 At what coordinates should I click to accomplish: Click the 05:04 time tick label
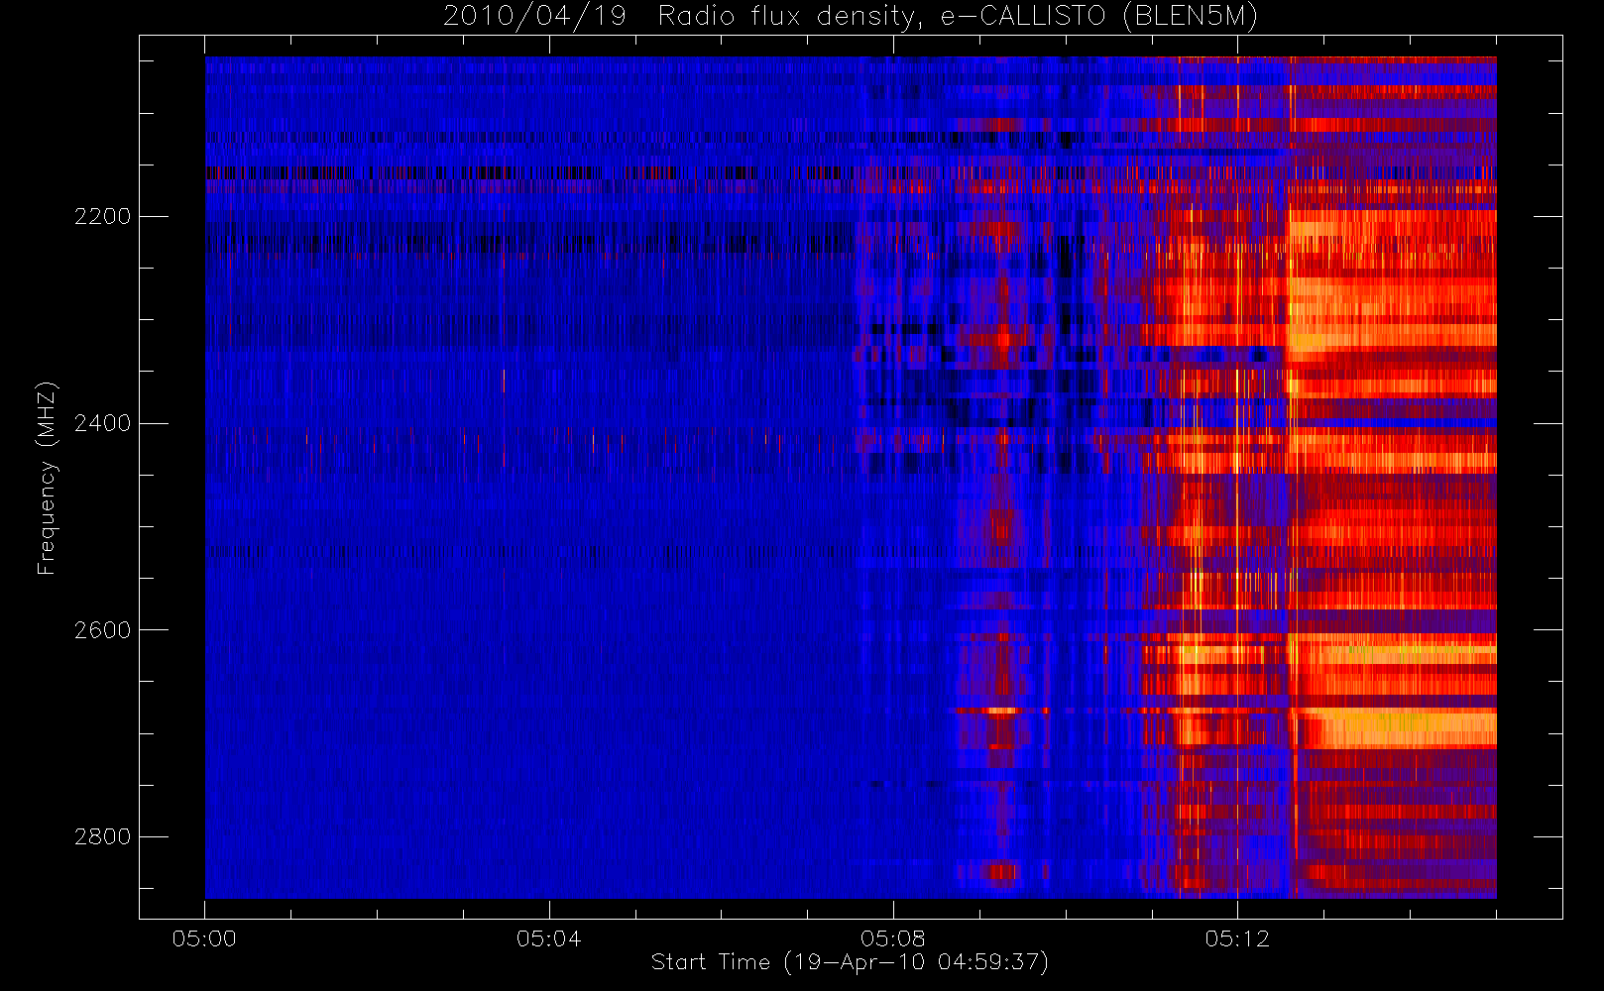(x=548, y=938)
